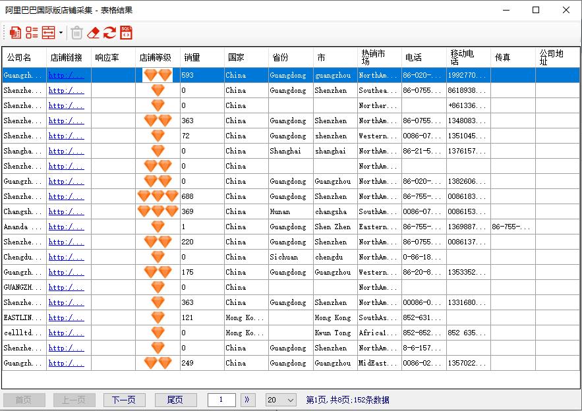Click the 热销市场 column header
Screen dimensions: 582x411
[380, 57]
